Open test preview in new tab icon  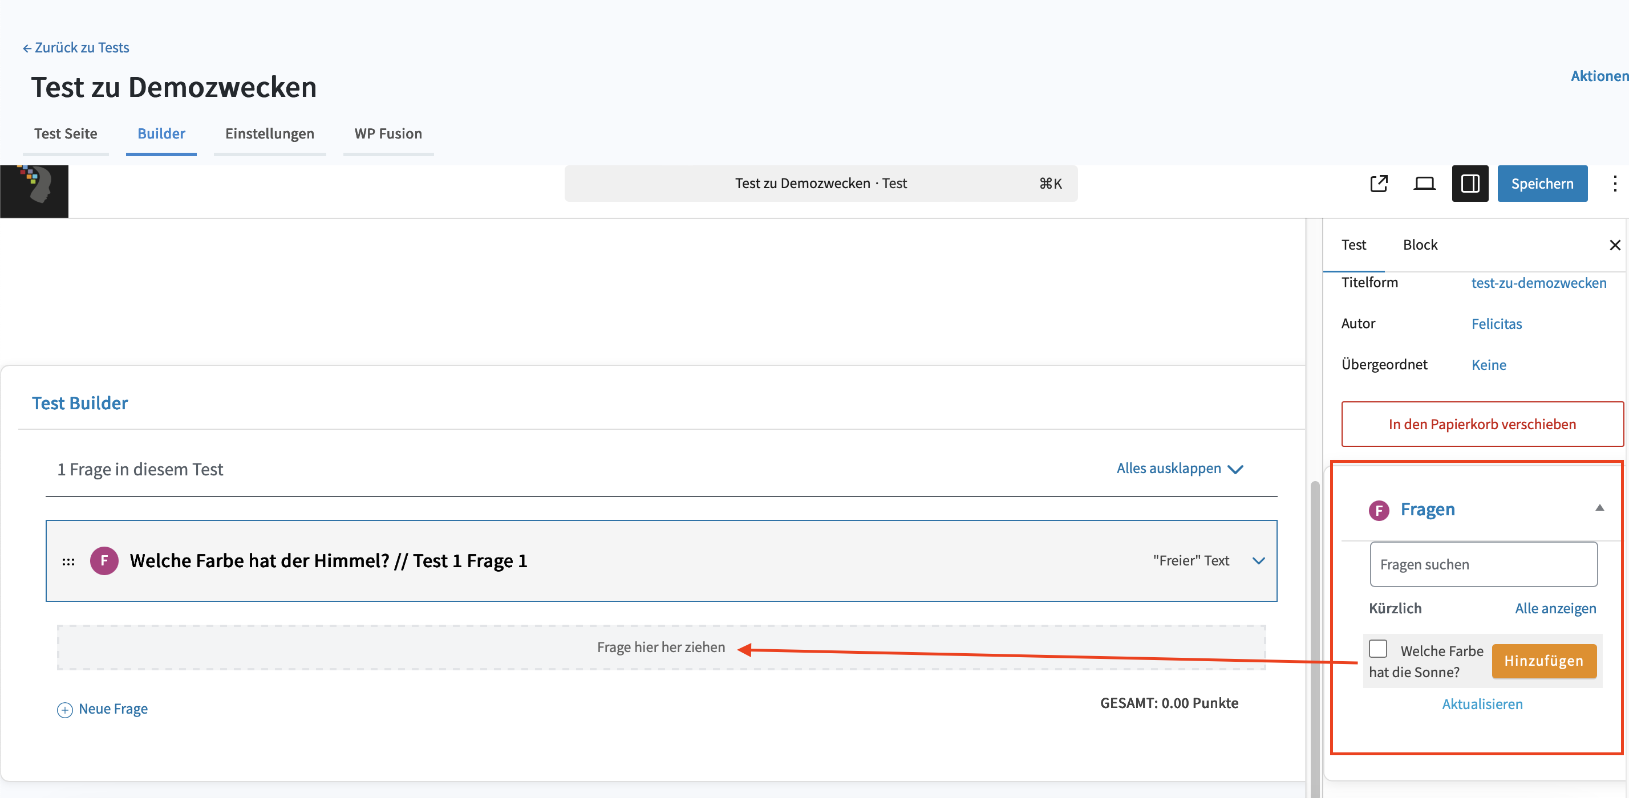tap(1379, 183)
